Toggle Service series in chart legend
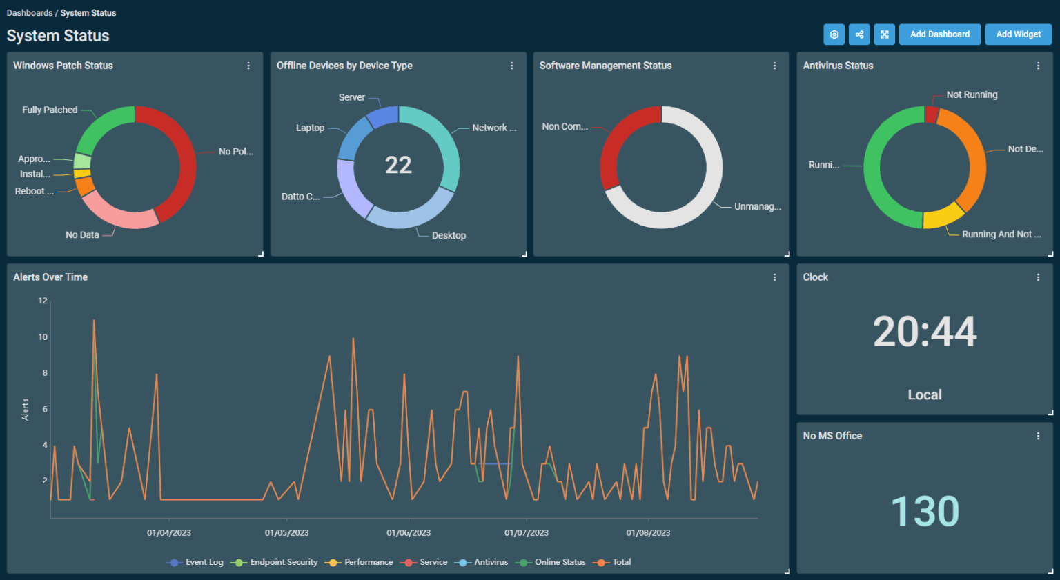The width and height of the screenshot is (1060, 580). tap(424, 562)
